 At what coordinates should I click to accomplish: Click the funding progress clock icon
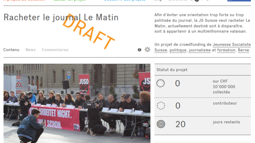coord(161,83)
